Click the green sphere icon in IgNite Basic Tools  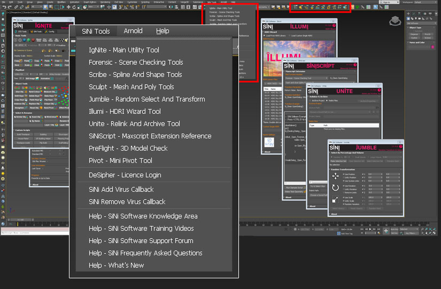tap(29, 40)
